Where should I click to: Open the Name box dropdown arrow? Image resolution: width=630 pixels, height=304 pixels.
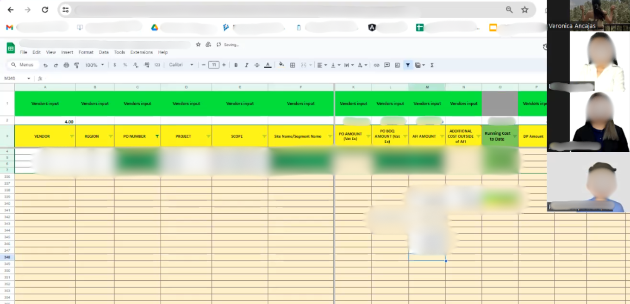pos(29,79)
